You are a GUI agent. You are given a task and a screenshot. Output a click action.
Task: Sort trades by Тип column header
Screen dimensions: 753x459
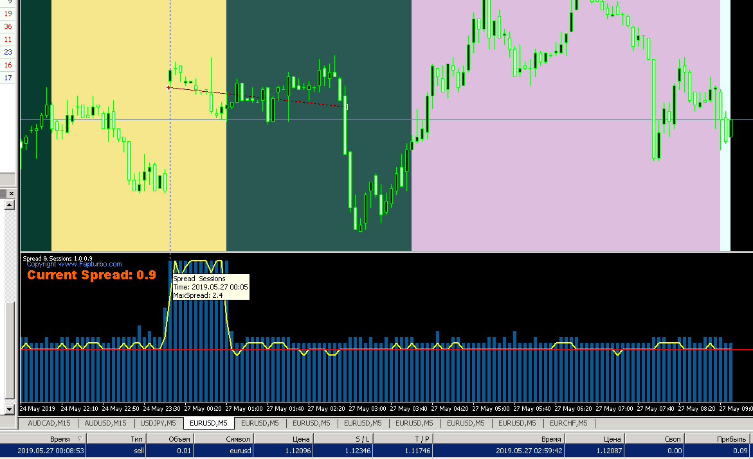[x=116, y=439]
